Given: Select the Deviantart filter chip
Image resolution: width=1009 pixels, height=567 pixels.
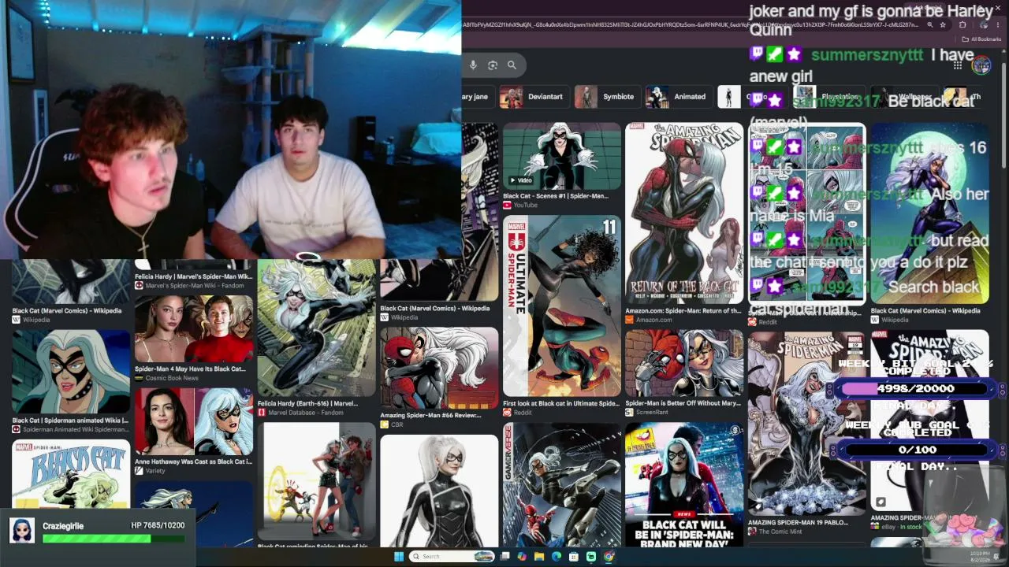Looking at the screenshot, I should [534, 97].
